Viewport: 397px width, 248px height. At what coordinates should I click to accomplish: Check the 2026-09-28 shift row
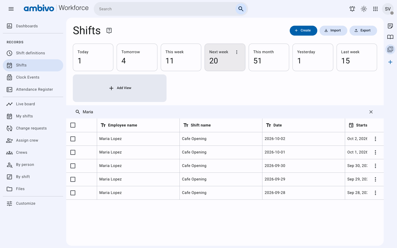click(x=73, y=193)
